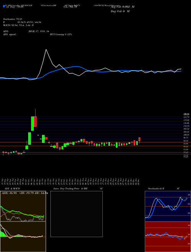Click the 'Stochastics & R' panel title
The width and height of the screenshot is (191, 252).
point(156,189)
